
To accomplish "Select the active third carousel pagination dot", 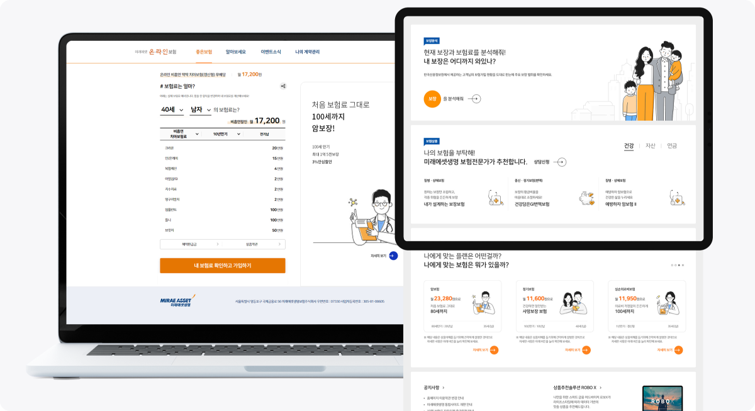I will 679,265.
